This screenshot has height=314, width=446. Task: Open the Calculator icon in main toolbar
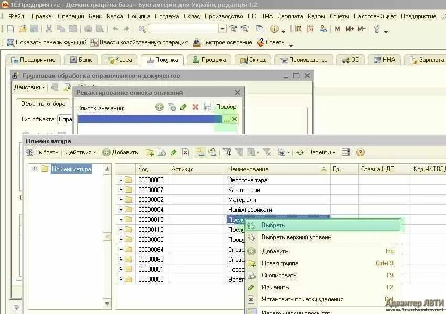coord(299,29)
